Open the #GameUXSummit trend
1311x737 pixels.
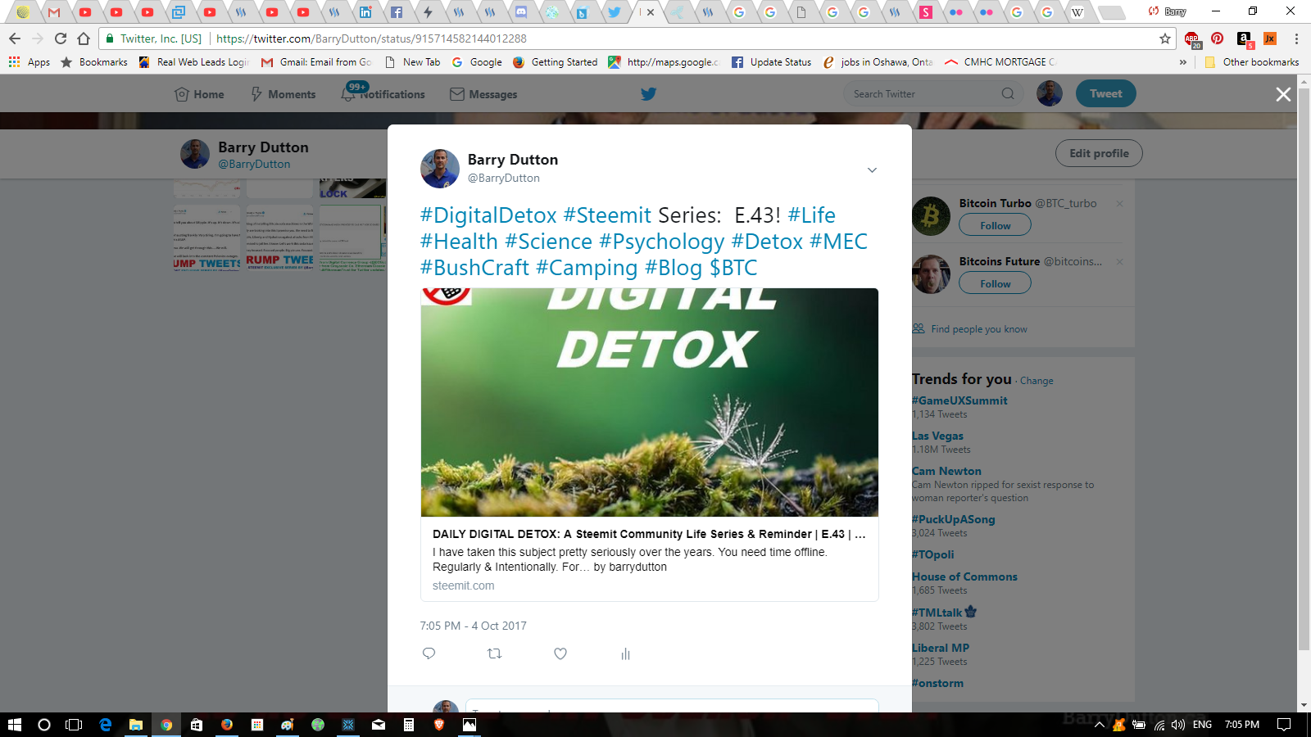[x=959, y=400]
